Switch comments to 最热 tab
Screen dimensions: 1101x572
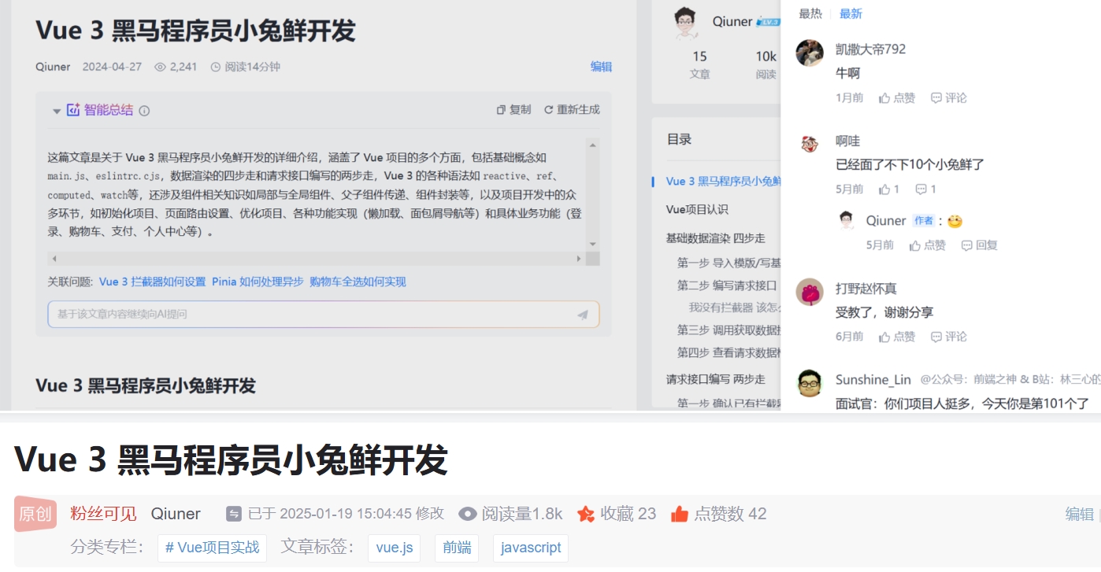tap(810, 13)
